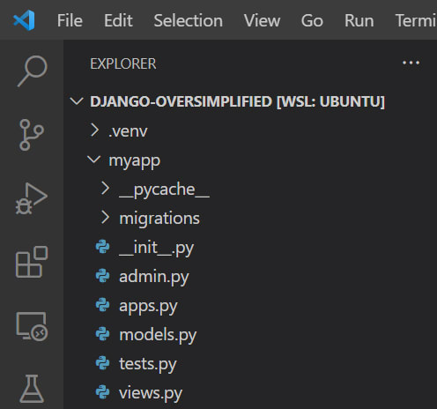Open the Terminal menu
This screenshot has height=409, width=437.
point(416,20)
